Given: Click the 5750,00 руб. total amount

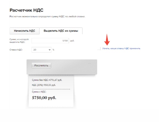Looking at the screenshot, I should [44, 97].
